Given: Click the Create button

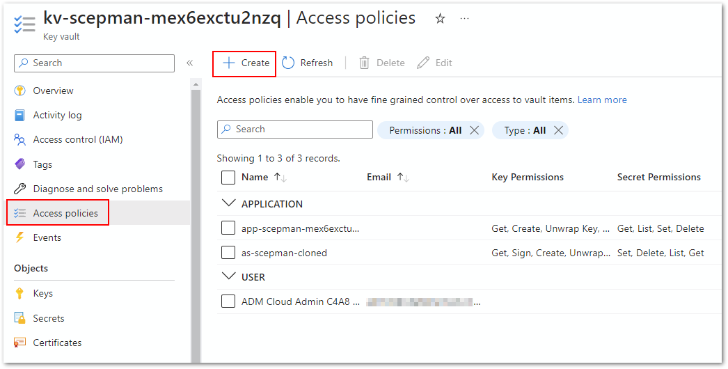Looking at the screenshot, I should coord(245,63).
